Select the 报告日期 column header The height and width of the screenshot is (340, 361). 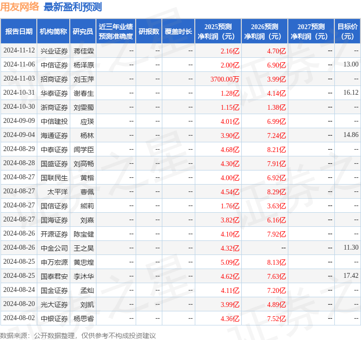(x=18, y=32)
